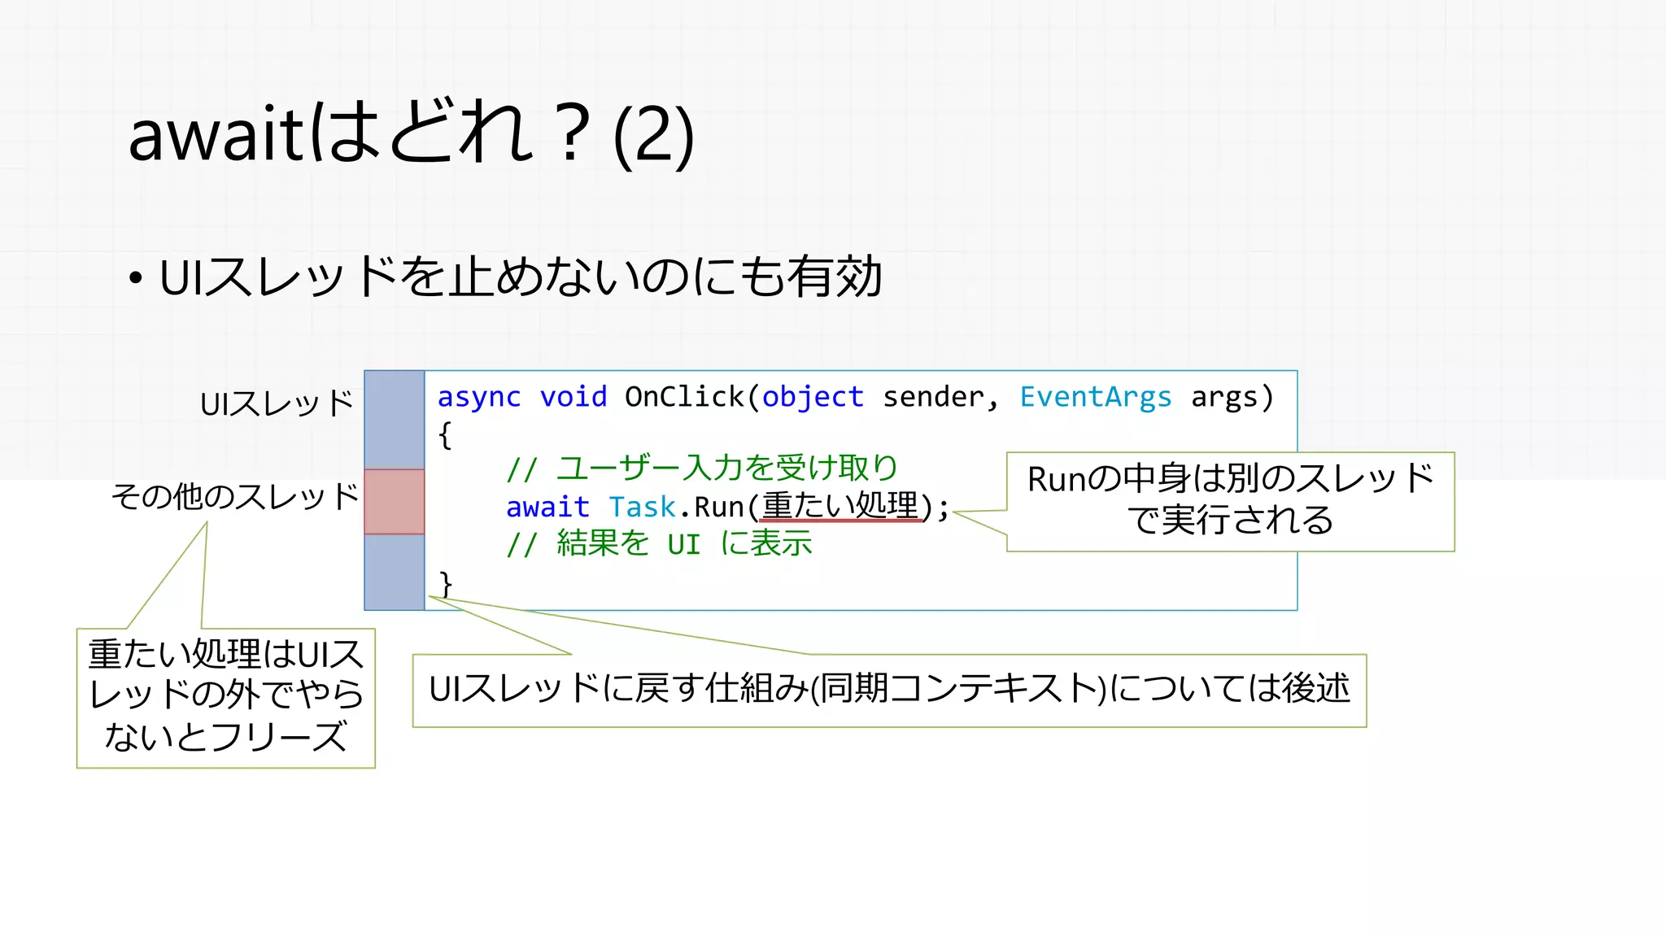Viewport: 1666px width, 937px height.
Task: Click the comment "// 結果を UI に表示"
Action: [x=659, y=543]
